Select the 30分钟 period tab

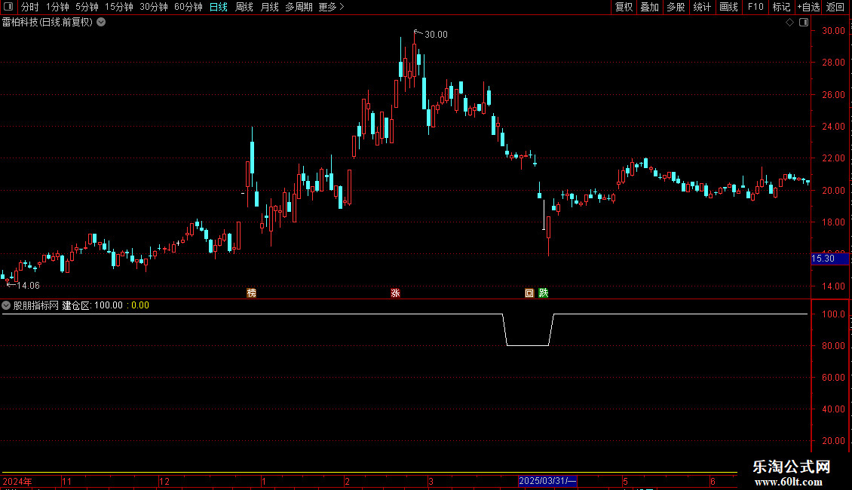pos(154,7)
